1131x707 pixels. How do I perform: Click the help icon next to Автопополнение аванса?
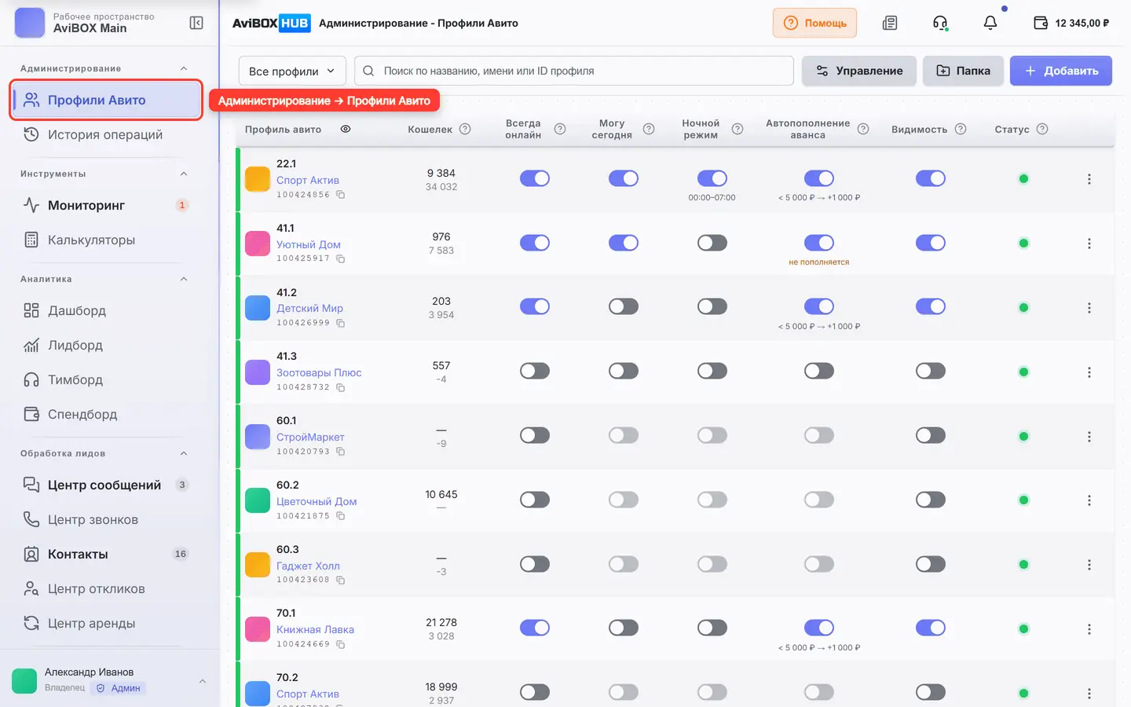[863, 129]
